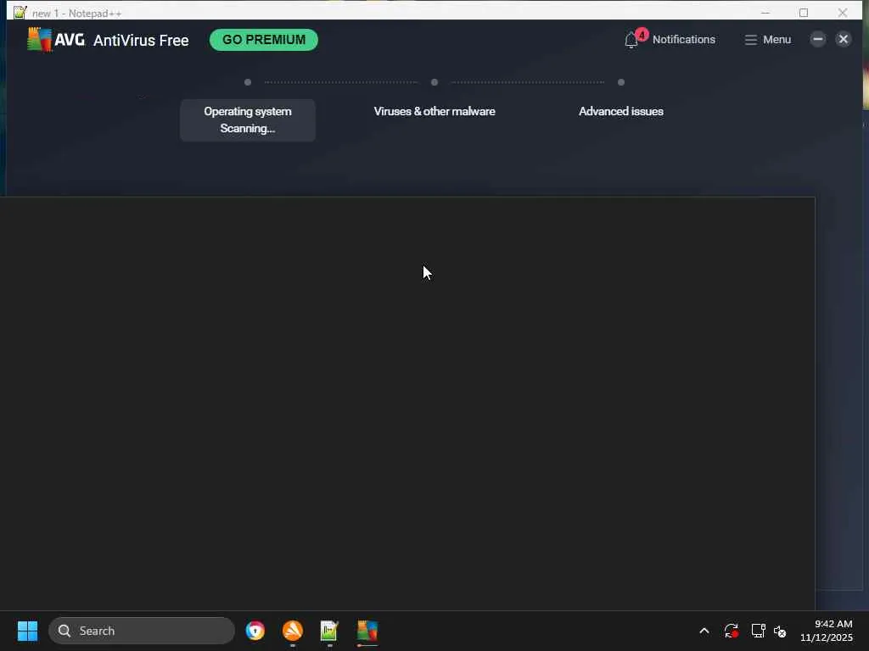Click the muted volume tray icon
This screenshot has width=869, height=651.
point(780,631)
